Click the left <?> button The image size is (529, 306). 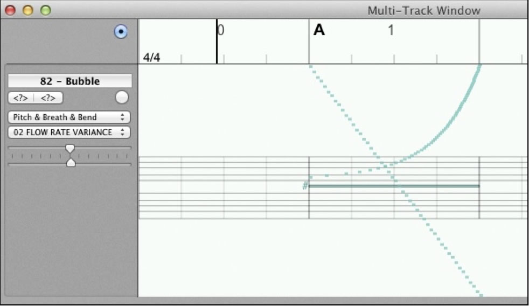[x=20, y=98]
